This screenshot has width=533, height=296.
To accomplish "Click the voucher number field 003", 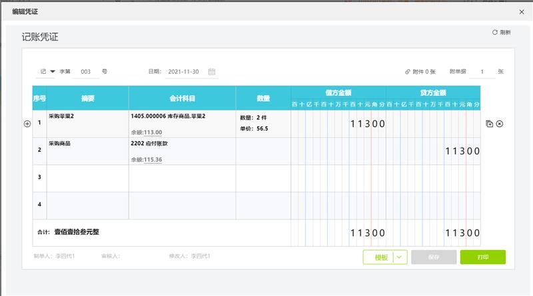I will pyautogui.click(x=86, y=71).
